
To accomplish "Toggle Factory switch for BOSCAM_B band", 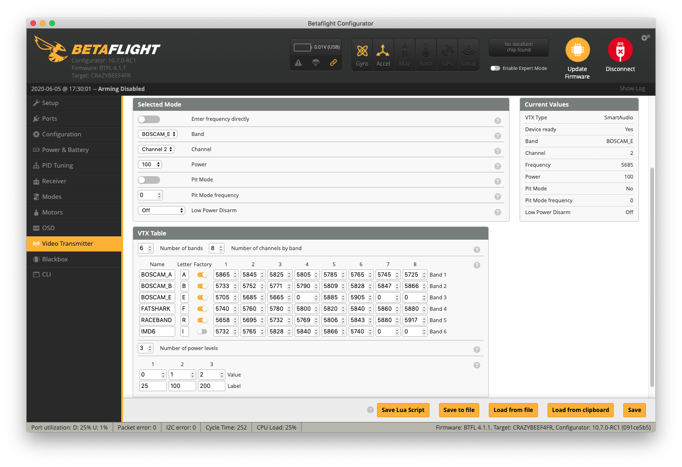I will 202,286.
